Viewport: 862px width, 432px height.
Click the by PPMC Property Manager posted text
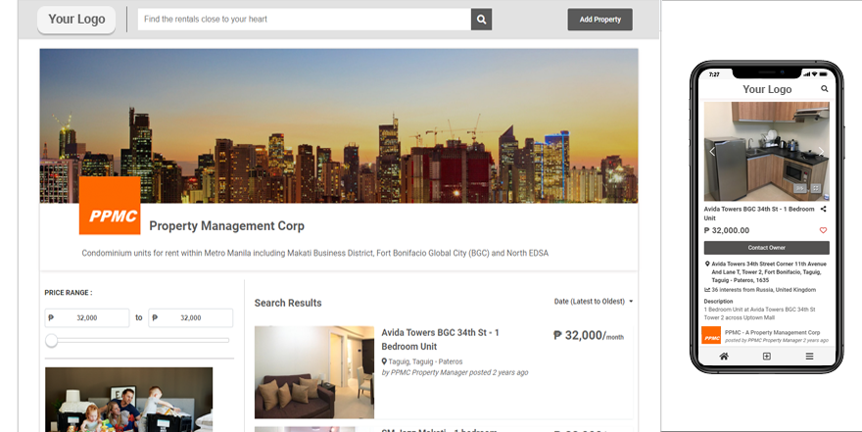click(455, 372)
